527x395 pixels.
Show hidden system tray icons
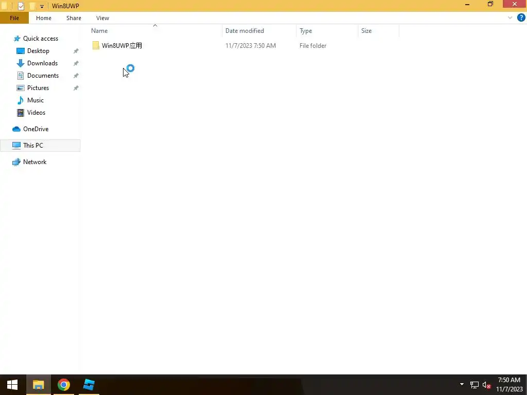click(462, 384)
